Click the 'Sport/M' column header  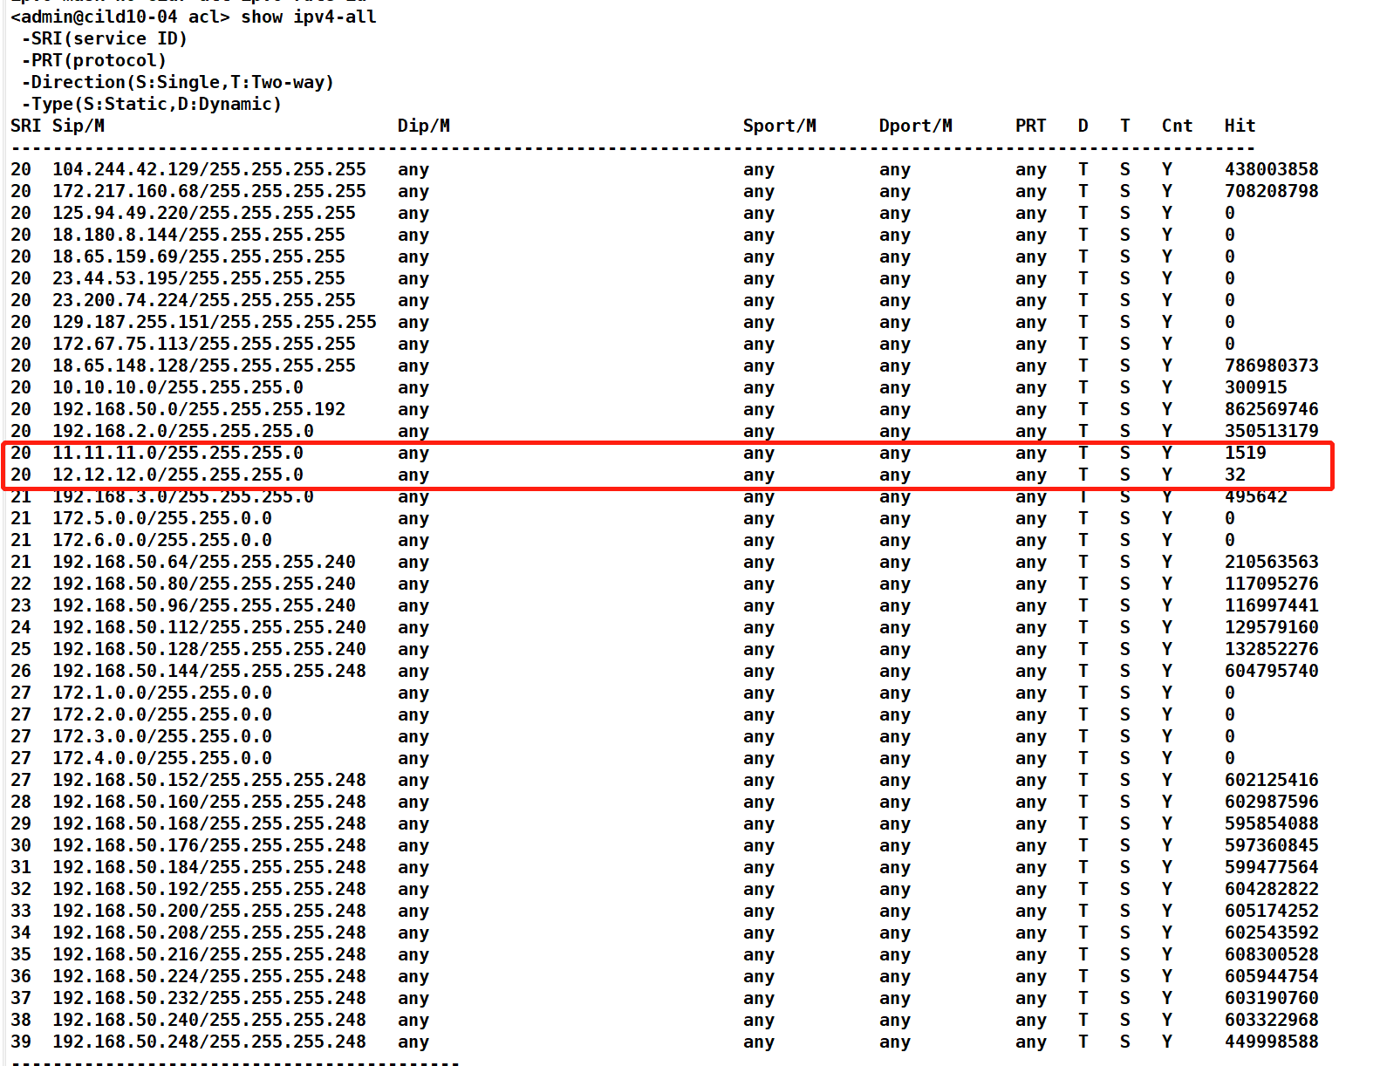tap(779, 126)
